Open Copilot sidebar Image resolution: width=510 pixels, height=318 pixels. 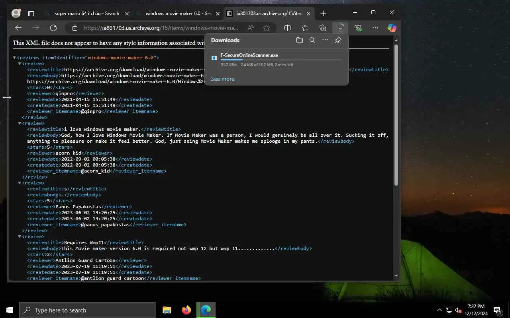coord(392,28)
